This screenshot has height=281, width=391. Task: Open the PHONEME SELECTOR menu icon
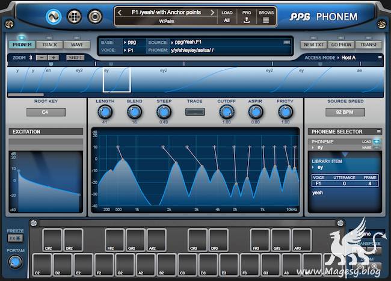[x=379, y=131]
